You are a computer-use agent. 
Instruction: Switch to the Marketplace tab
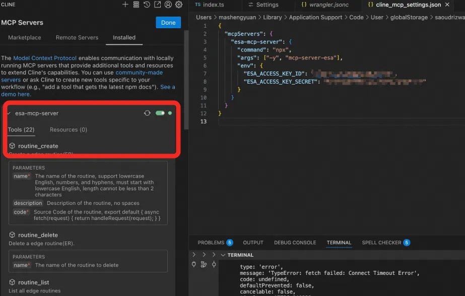tap(25, 38)
